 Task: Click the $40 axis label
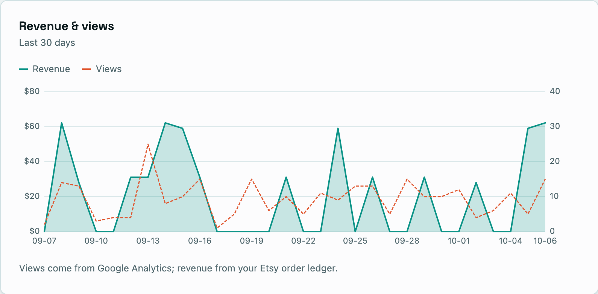click(x=32, y=161)
